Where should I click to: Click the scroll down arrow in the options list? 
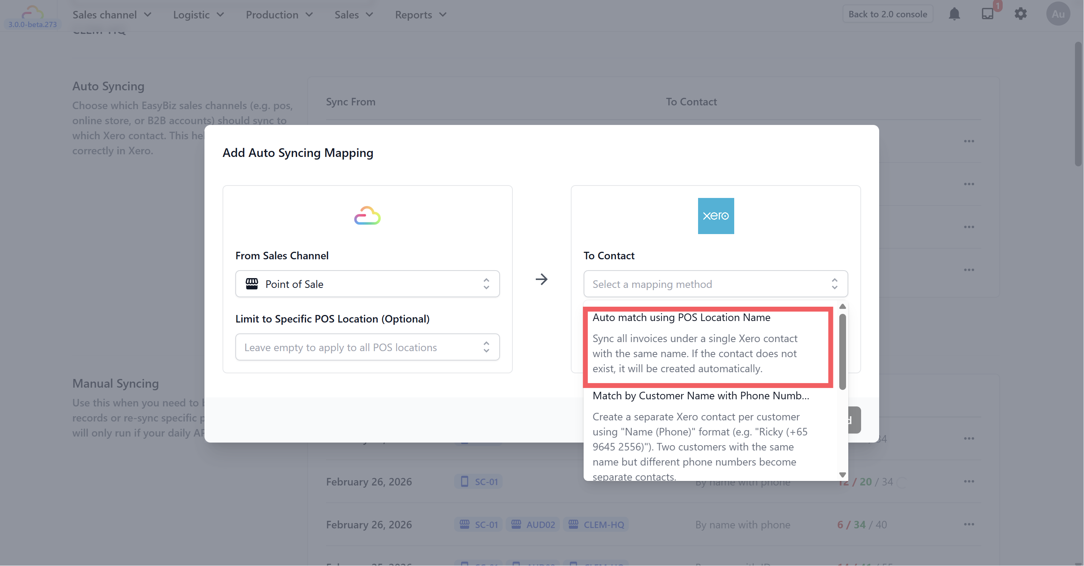tap(842, 474)
